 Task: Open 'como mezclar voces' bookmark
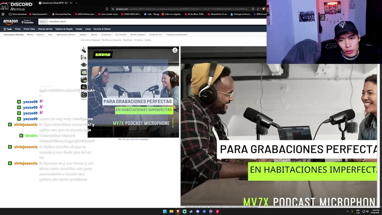[108, 14]
